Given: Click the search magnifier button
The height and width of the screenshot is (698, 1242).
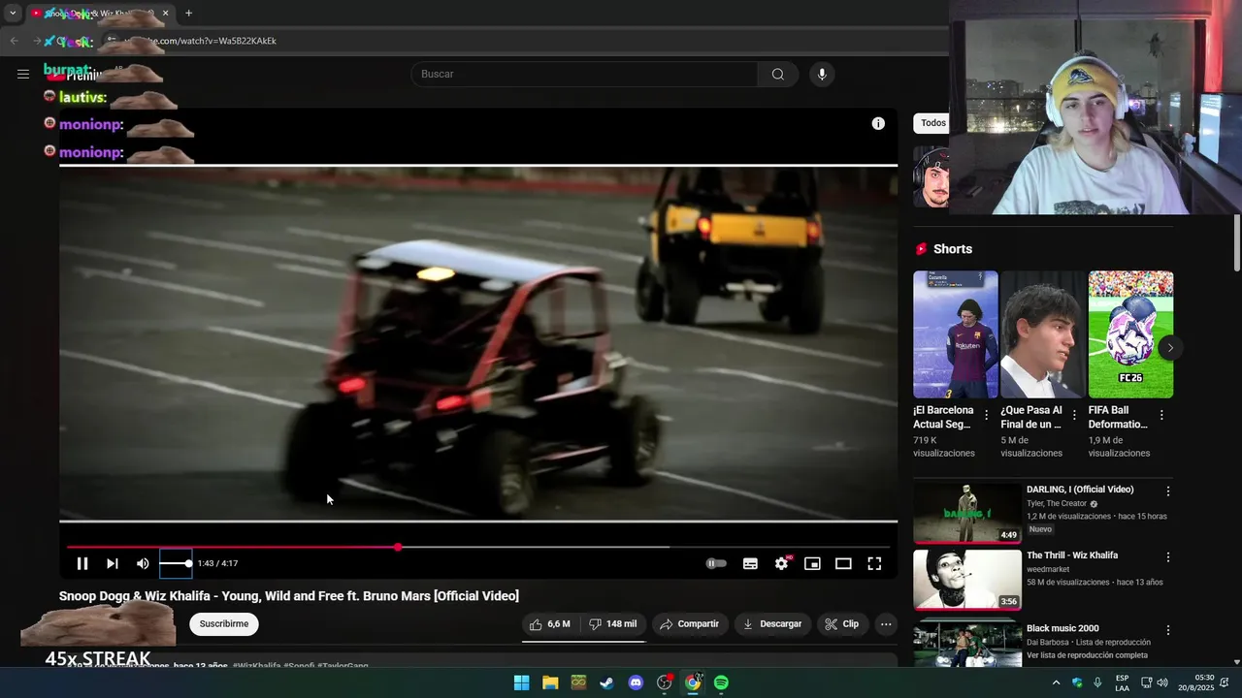Looking at the screenshot, I should 778,74.
